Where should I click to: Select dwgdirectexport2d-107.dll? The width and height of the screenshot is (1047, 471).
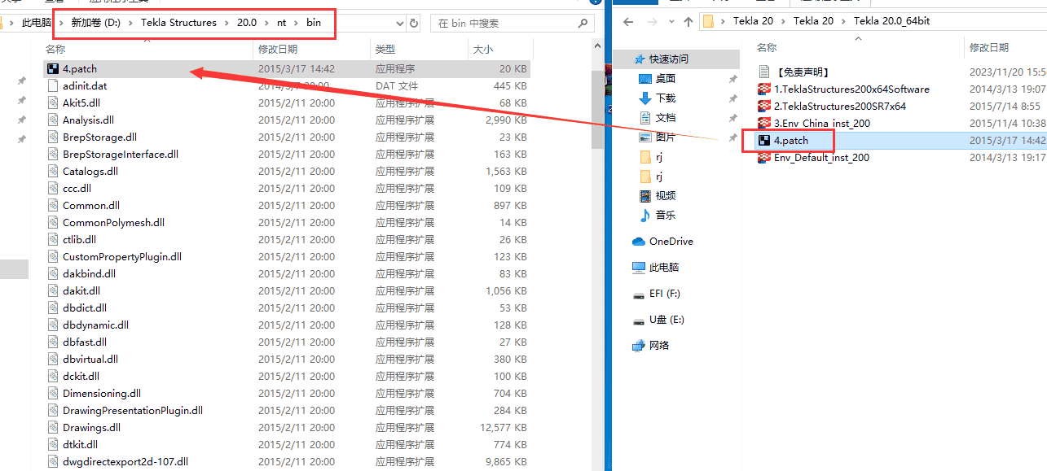125,461
